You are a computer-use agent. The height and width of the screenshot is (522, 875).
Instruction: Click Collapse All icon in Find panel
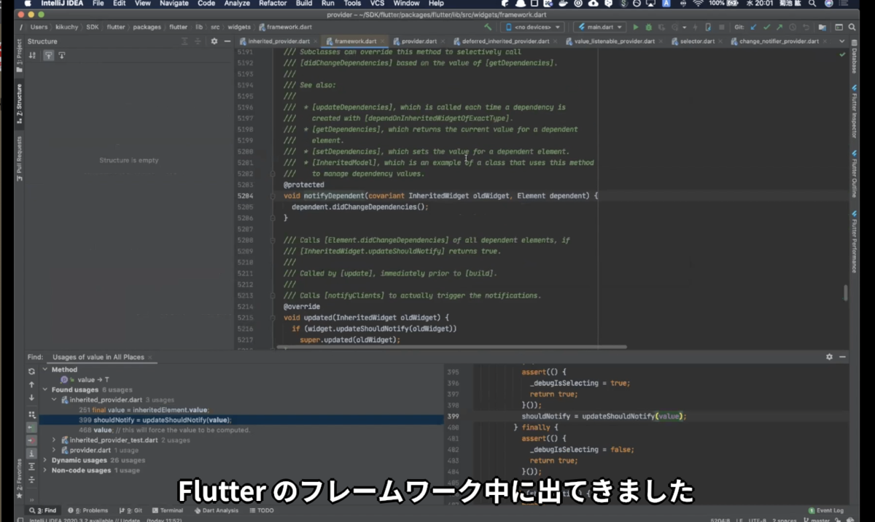(x=31, y=479)
